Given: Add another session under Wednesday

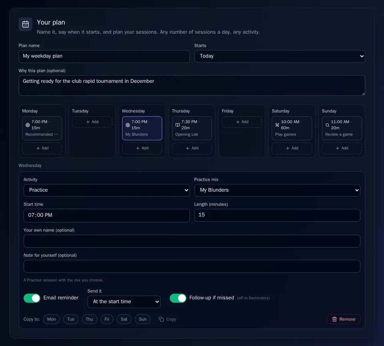Looking at the screenshot, I should click(x=142, y=148).
